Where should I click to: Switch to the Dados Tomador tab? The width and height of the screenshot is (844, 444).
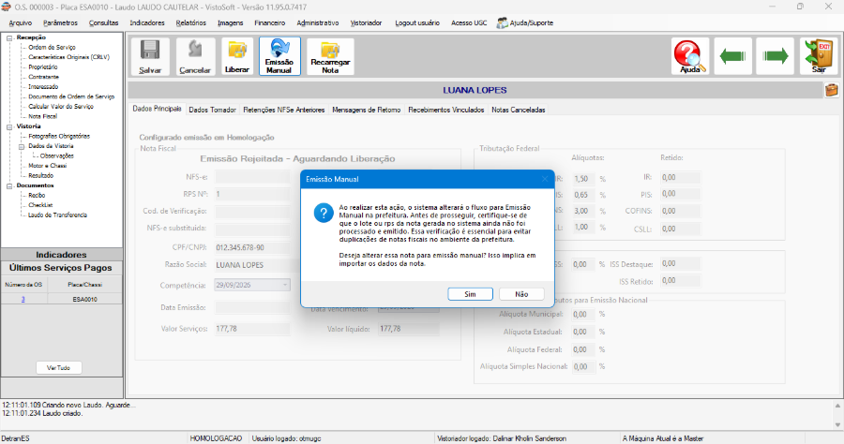(x=212, y=110)
